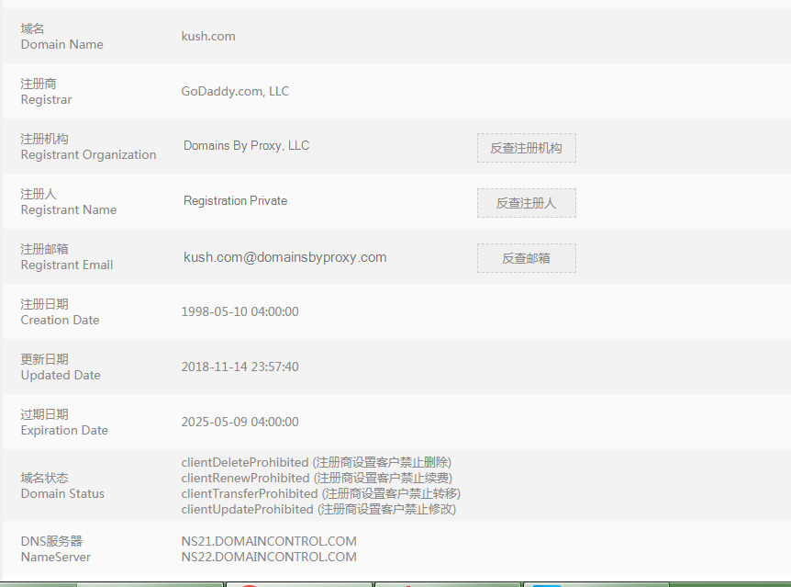
Task: Click the 反查注册人 button
Action: (526, 203)
